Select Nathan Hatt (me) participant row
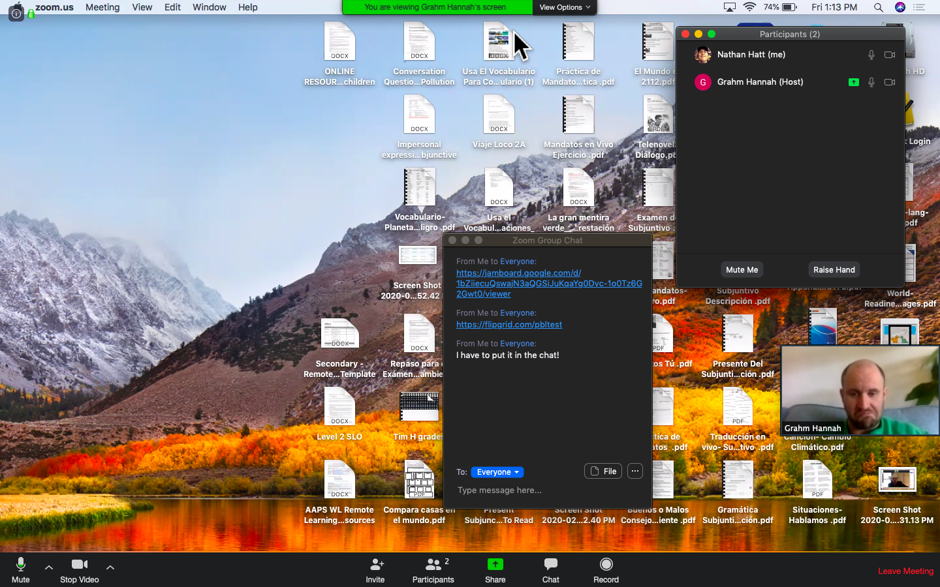Image resolution: width=940 pixels, height=587 pixels. (x=791, y=55)
